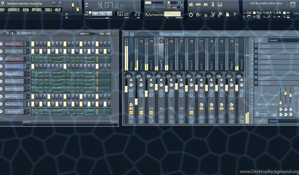The image size is (299, 175).
Task: Open effect slot 8 dropdown arrow
Action: (x=256, y=83)
